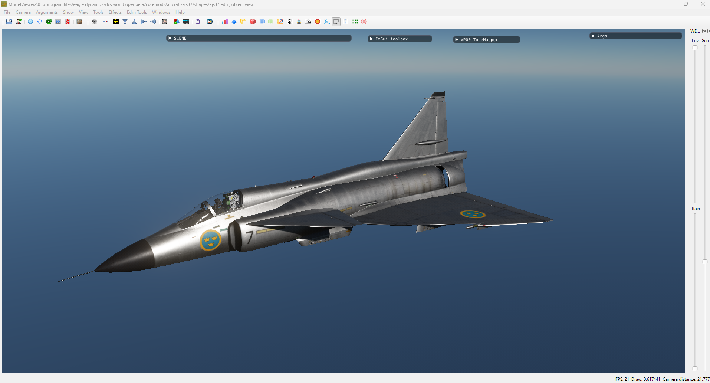Click the Camera distance readout in status bar

pos(686,379)
